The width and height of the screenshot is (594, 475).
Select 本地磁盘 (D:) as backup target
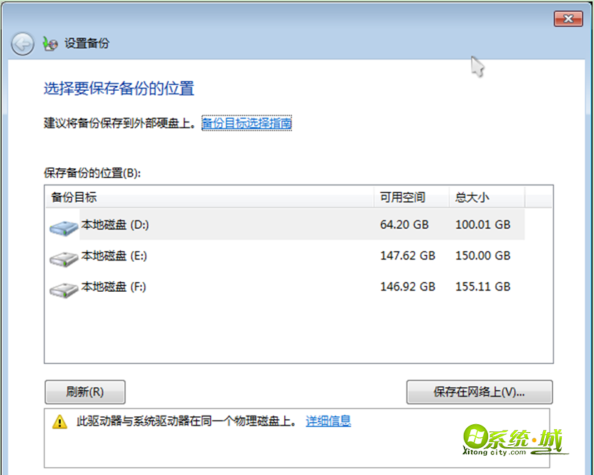pyautogui.click(x=115, y=225)
